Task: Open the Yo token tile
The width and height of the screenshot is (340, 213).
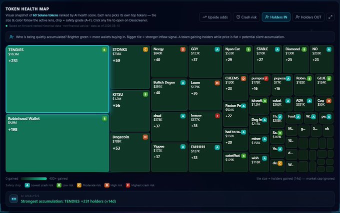Action: click(x=277, y=151)
